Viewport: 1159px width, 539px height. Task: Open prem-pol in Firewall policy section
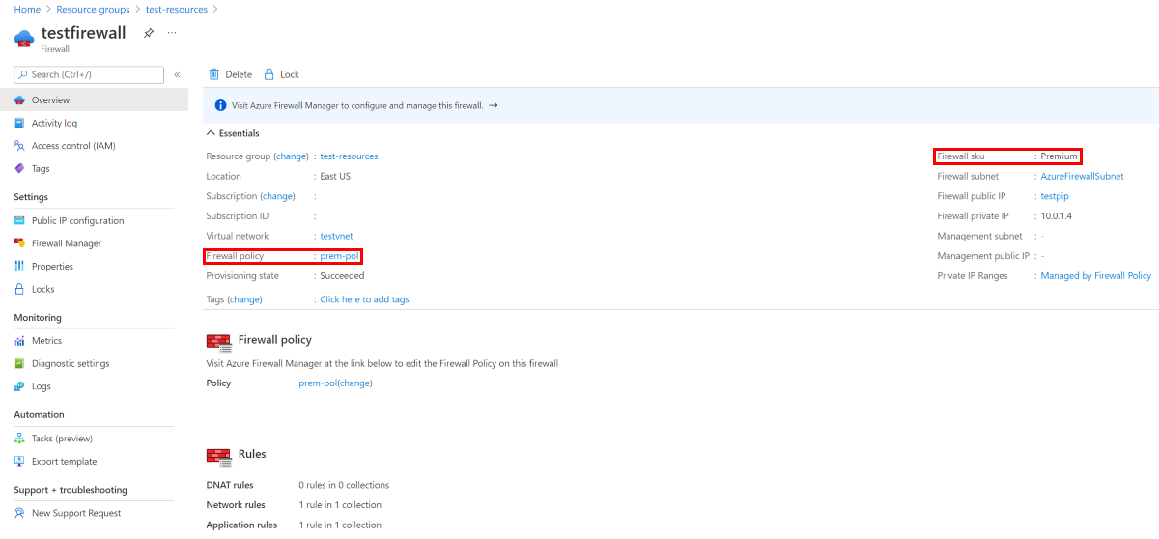[x=317, y=383]
